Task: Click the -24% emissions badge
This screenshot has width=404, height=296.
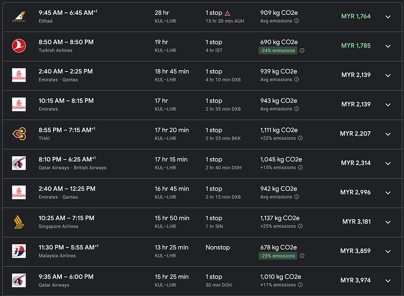Action: (x=278, y=51)
